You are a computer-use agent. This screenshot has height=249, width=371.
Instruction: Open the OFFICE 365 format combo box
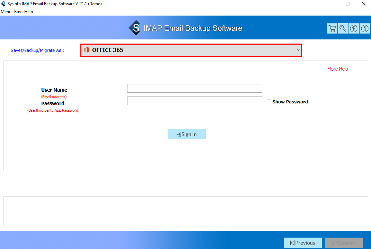[191, 50]
